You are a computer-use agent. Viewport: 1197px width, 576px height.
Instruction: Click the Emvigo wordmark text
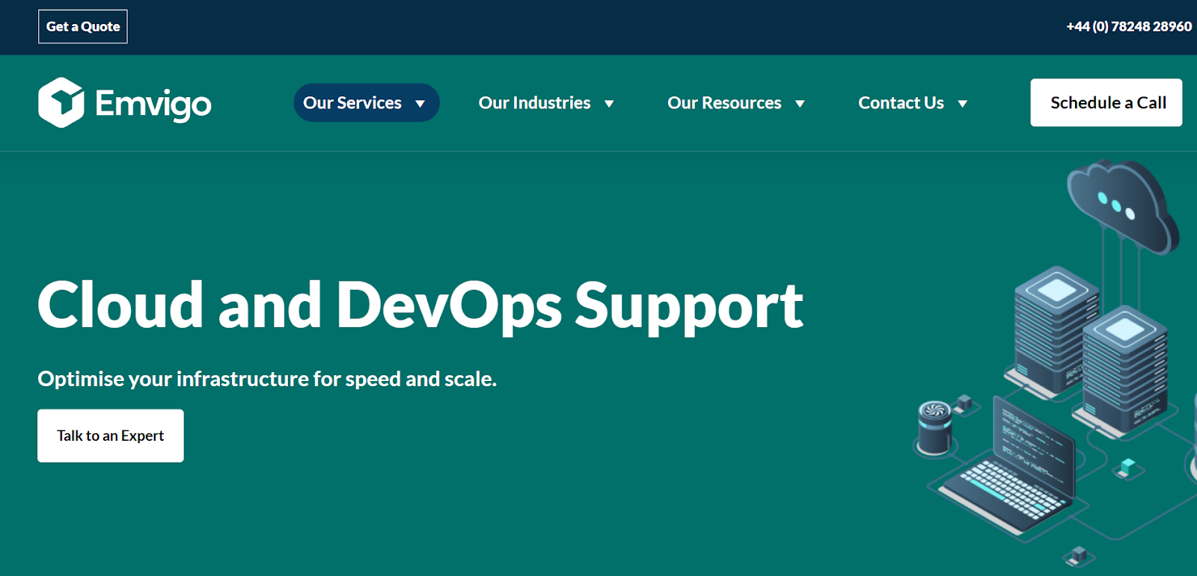click(x=153, y=105)
